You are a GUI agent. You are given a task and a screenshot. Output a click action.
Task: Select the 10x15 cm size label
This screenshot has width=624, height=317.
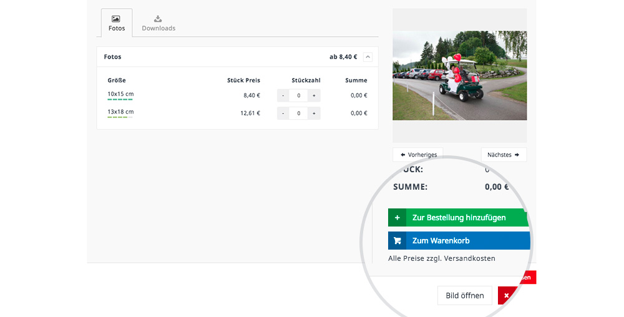pyautogui.click(x=120, y=94)
